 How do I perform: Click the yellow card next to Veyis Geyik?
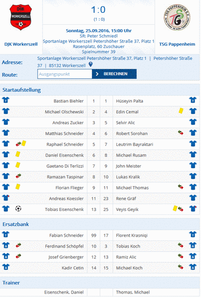[x=175, y=208]
